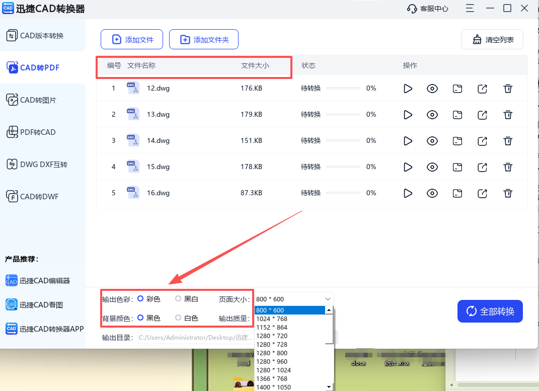The image size is (539, 391).
Task: Open the 客服中心 support center
Action: pyautogui.click(x=428, y=9)
